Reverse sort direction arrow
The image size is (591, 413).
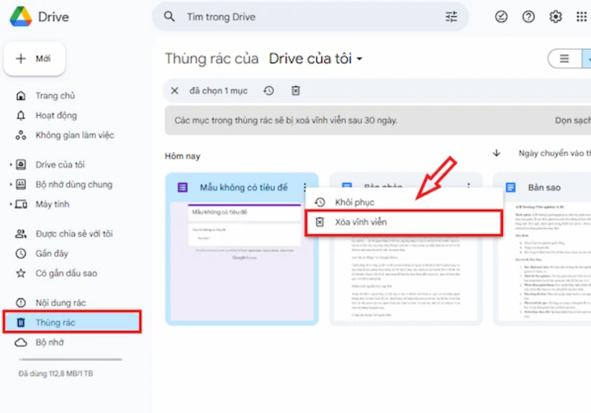[x=496, y=153]
